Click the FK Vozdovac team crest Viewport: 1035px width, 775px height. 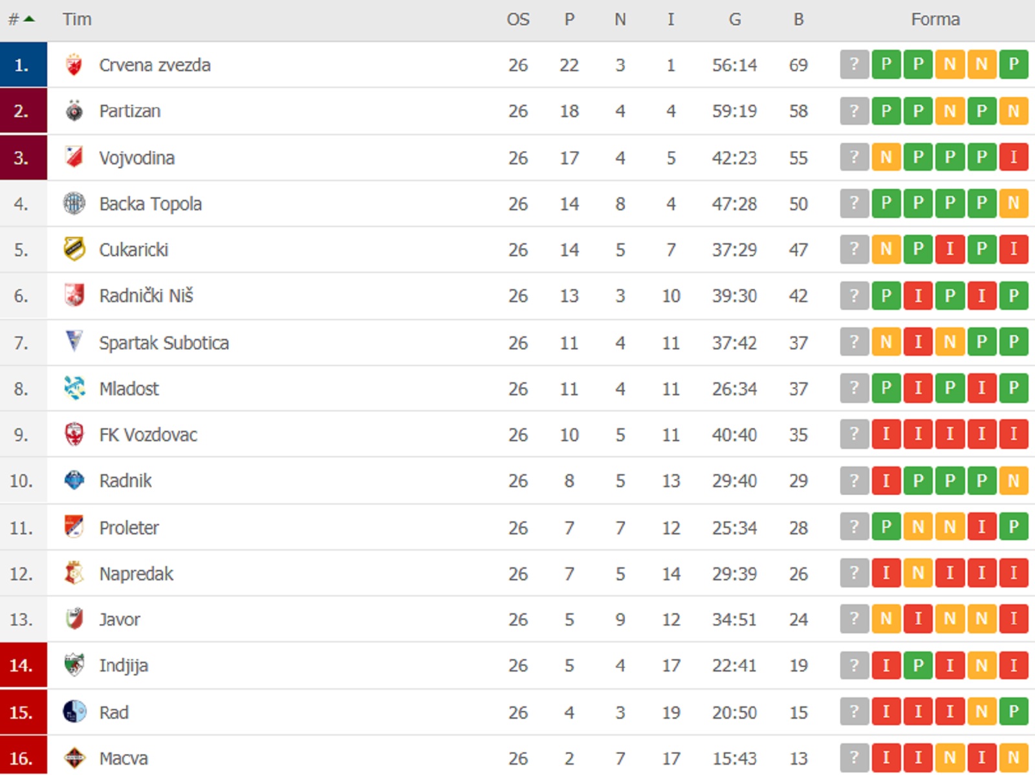[74, 434]
